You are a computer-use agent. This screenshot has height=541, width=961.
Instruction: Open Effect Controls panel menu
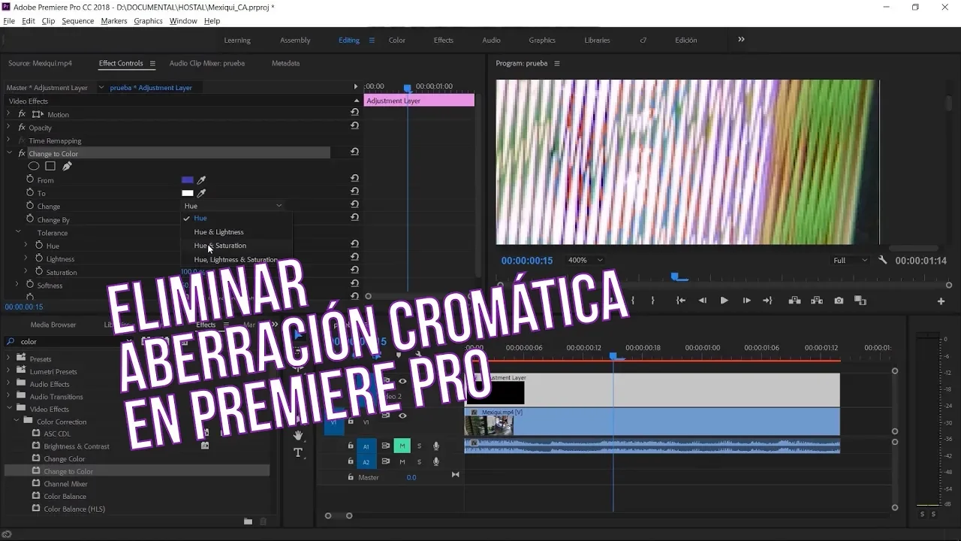click(152, 63)
